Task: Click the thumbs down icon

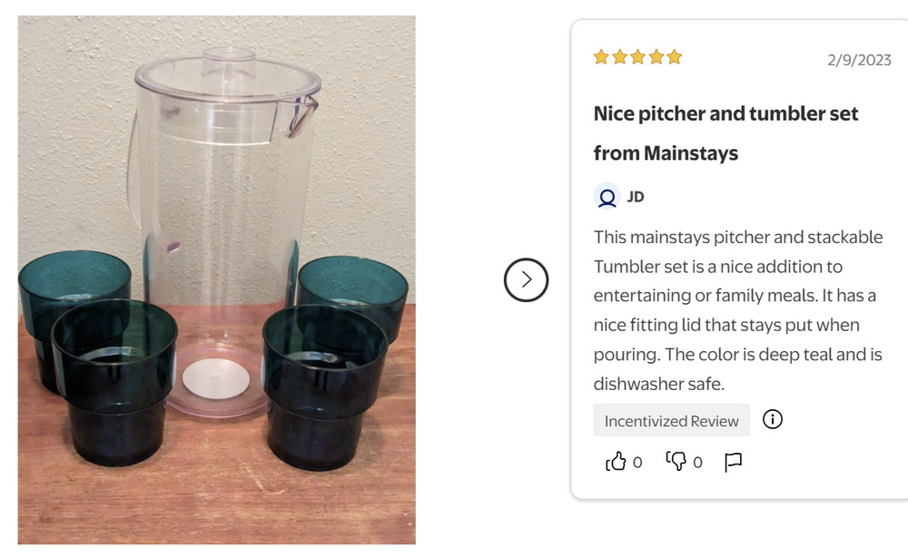Action: pos(677,461)
